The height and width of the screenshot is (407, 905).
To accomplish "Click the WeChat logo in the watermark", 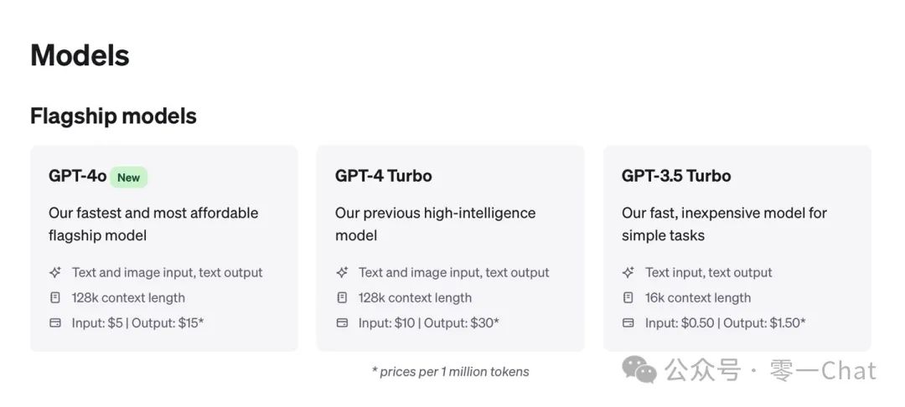I will (640, 370).
